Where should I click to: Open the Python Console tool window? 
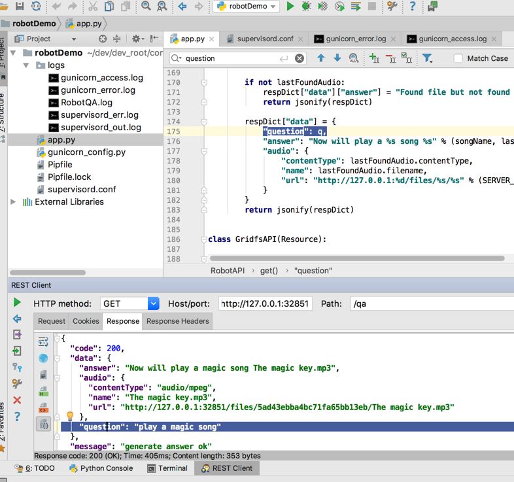click(101, 468)
